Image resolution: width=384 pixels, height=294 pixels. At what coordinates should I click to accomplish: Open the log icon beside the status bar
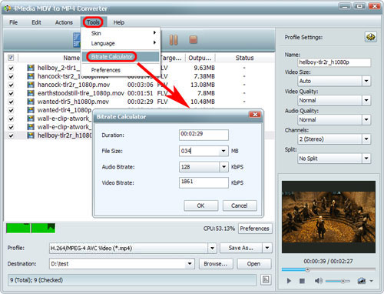[266, 279]
